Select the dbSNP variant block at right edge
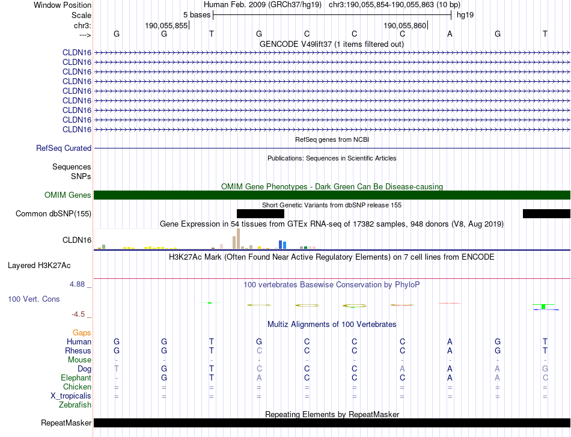 (546, 214)
